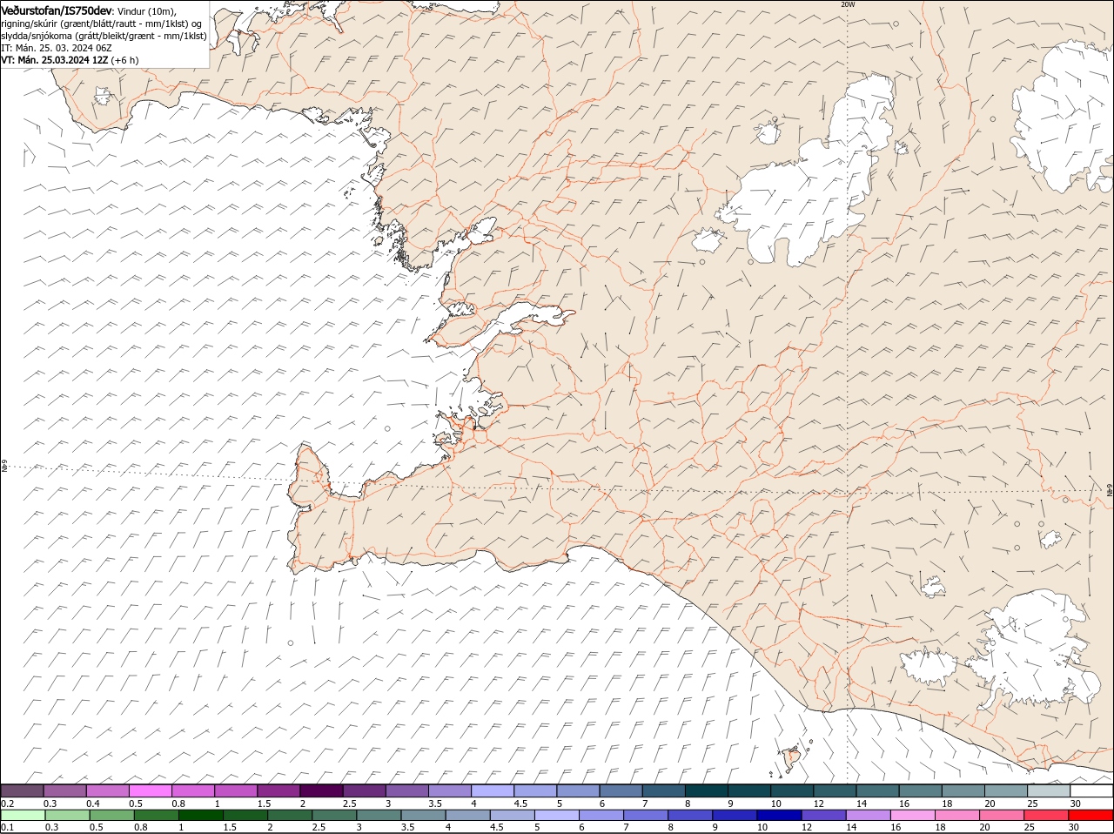
Task: Click the 0.8 label on the lower scale
Action: click(140, 827)
